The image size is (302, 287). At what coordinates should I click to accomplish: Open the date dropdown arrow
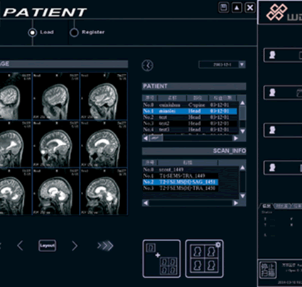click(x=242, y=65)
